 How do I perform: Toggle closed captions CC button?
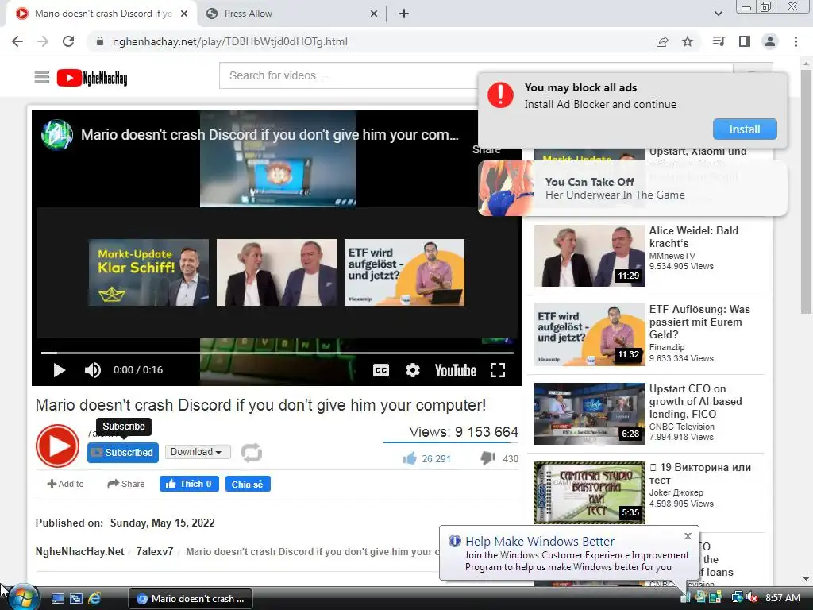tap(381, 370)
